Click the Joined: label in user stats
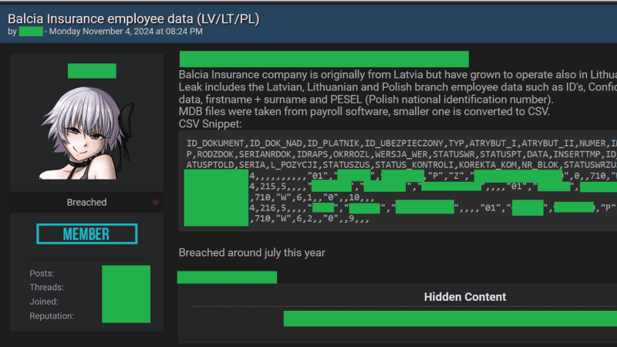This screenshot has width=617, height=347. tap(44, 302)
